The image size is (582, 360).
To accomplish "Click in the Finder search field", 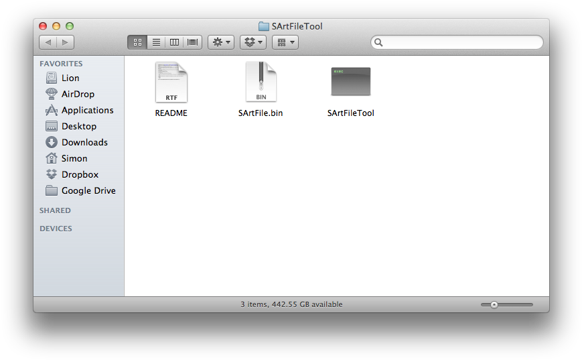I will (457, 42).
